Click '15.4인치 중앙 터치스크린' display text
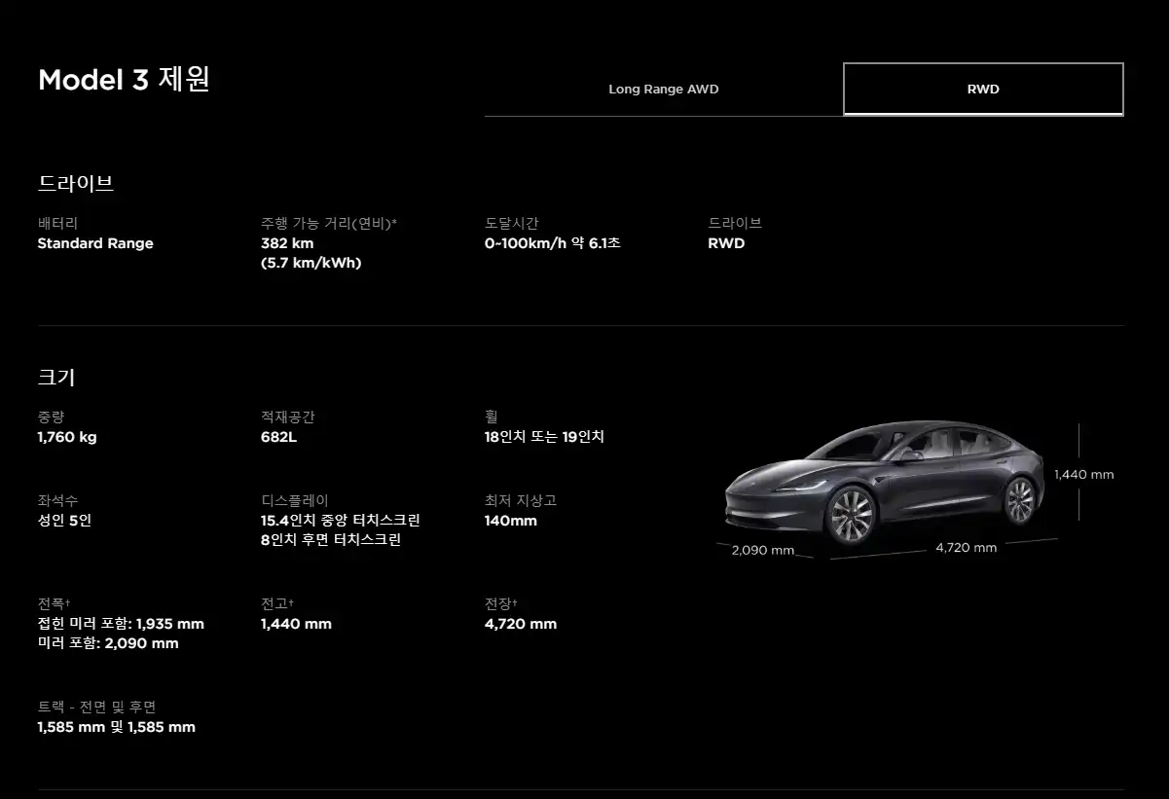This screenshot has height=799, width=1169. pyautogui.click(x=341, y=521)
